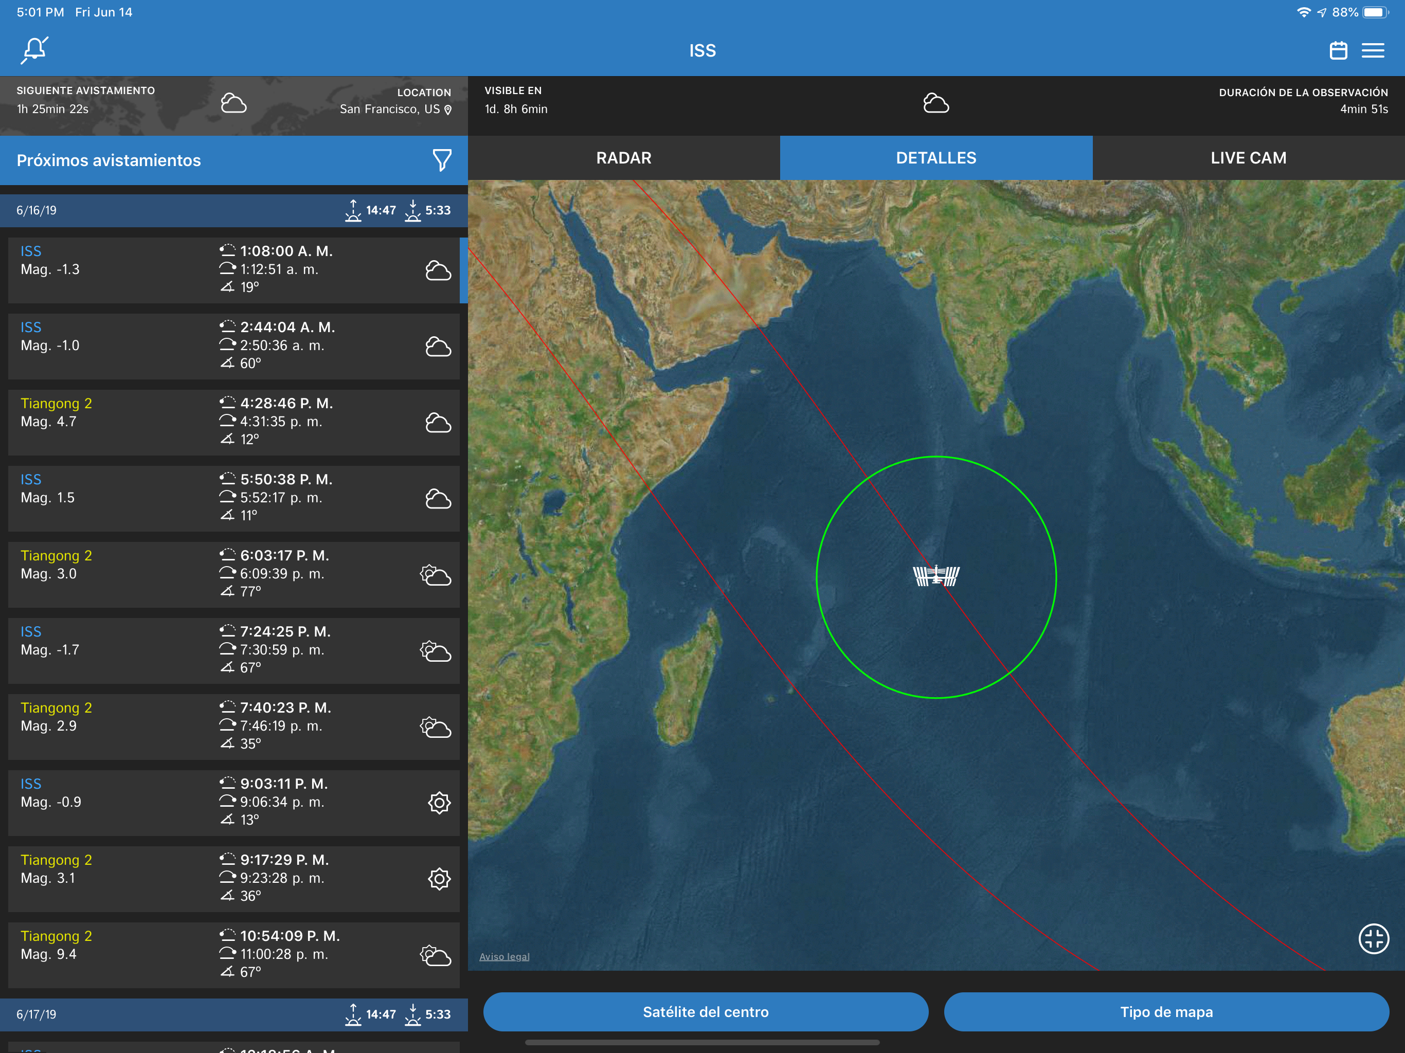Image resolution: width=1405 pixels, height=1053 pixels.
Task: Switch to the LIVE CAM tab
Action: [x=1248, y=157]
